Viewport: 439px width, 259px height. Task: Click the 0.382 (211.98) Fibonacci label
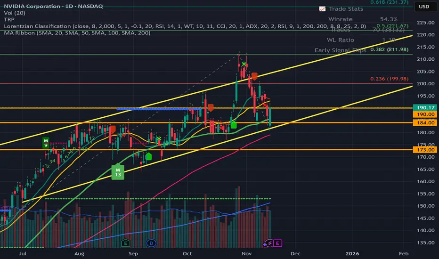click(x=389, y=49)
